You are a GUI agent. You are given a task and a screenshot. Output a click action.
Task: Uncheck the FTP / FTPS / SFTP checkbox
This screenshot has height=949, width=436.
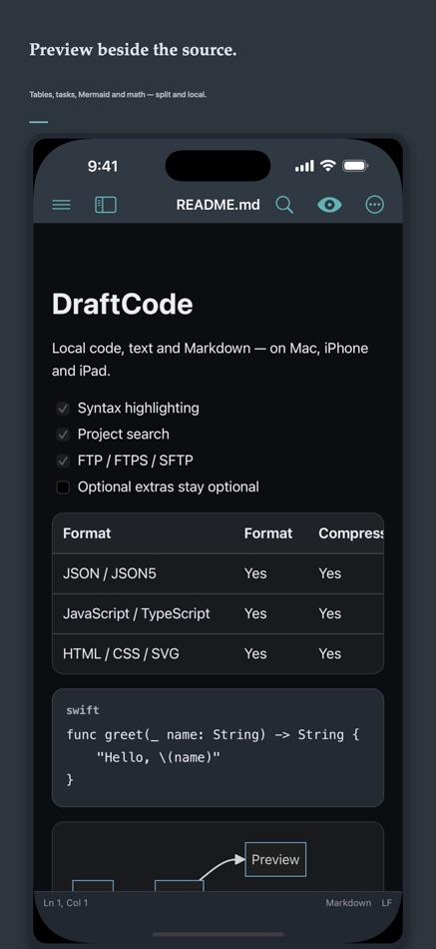click(63, 462)
